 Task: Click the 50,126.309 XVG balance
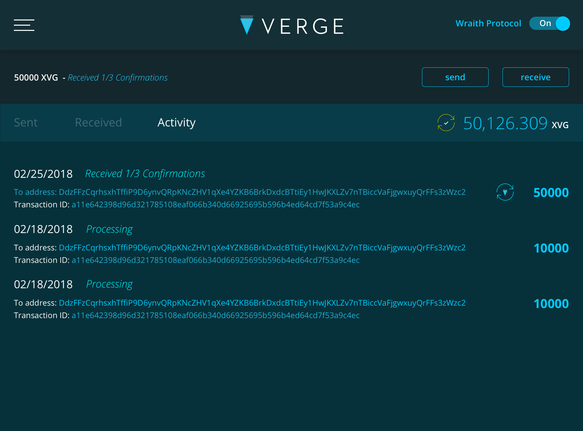(x=516, y=123)
